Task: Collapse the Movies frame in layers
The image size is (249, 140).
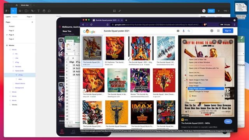Action: coord(7,45)
